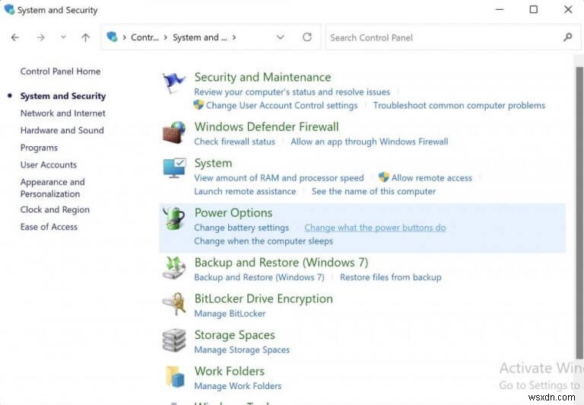Expand chevron after 'Contr...' breadcrumb

tap(165, 37)
